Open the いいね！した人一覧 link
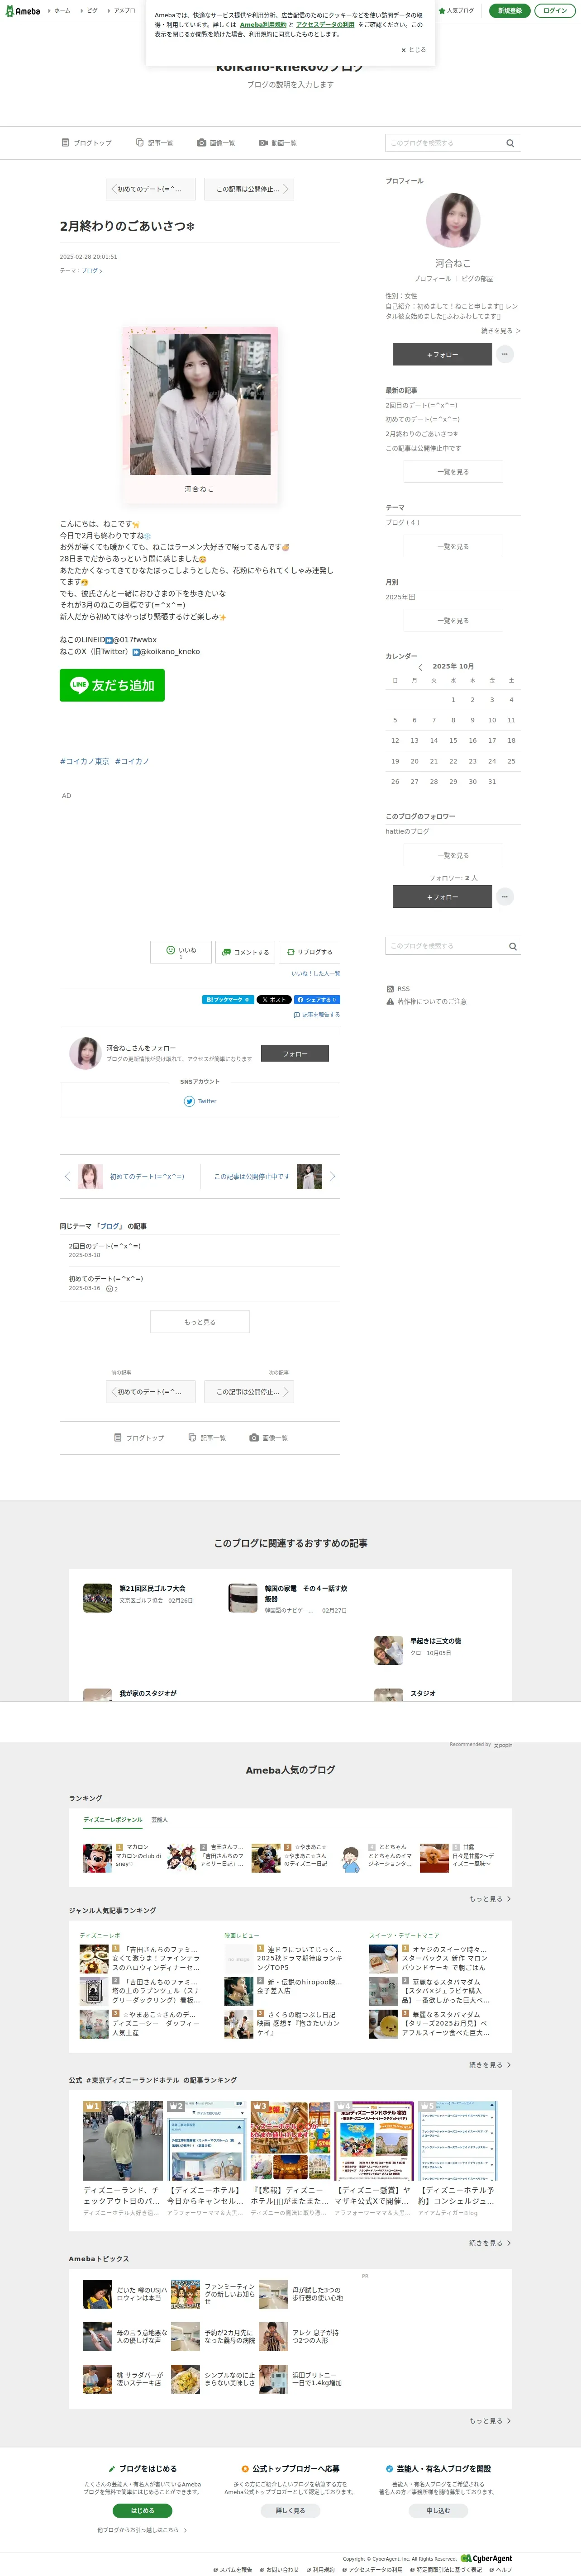The width and height of the screenshot is (581, 2576). [x=316, y=973]
